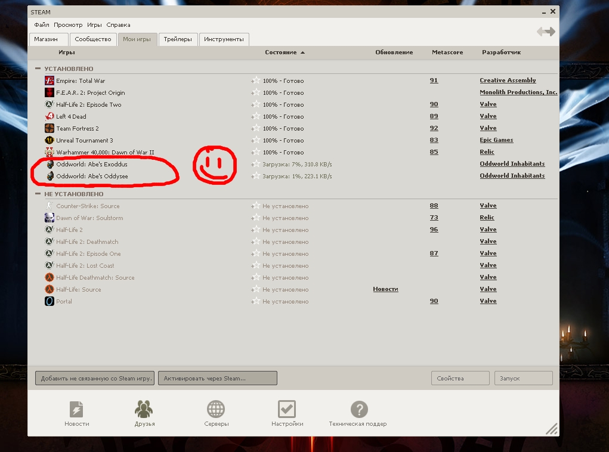Open the Друзья friends icon
The height and width of the screenshot is (452, 609).
click(x=144, y=409)
